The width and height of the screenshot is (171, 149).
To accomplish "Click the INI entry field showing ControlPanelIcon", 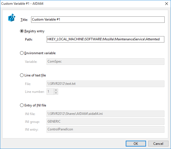I will click(105, 130).
